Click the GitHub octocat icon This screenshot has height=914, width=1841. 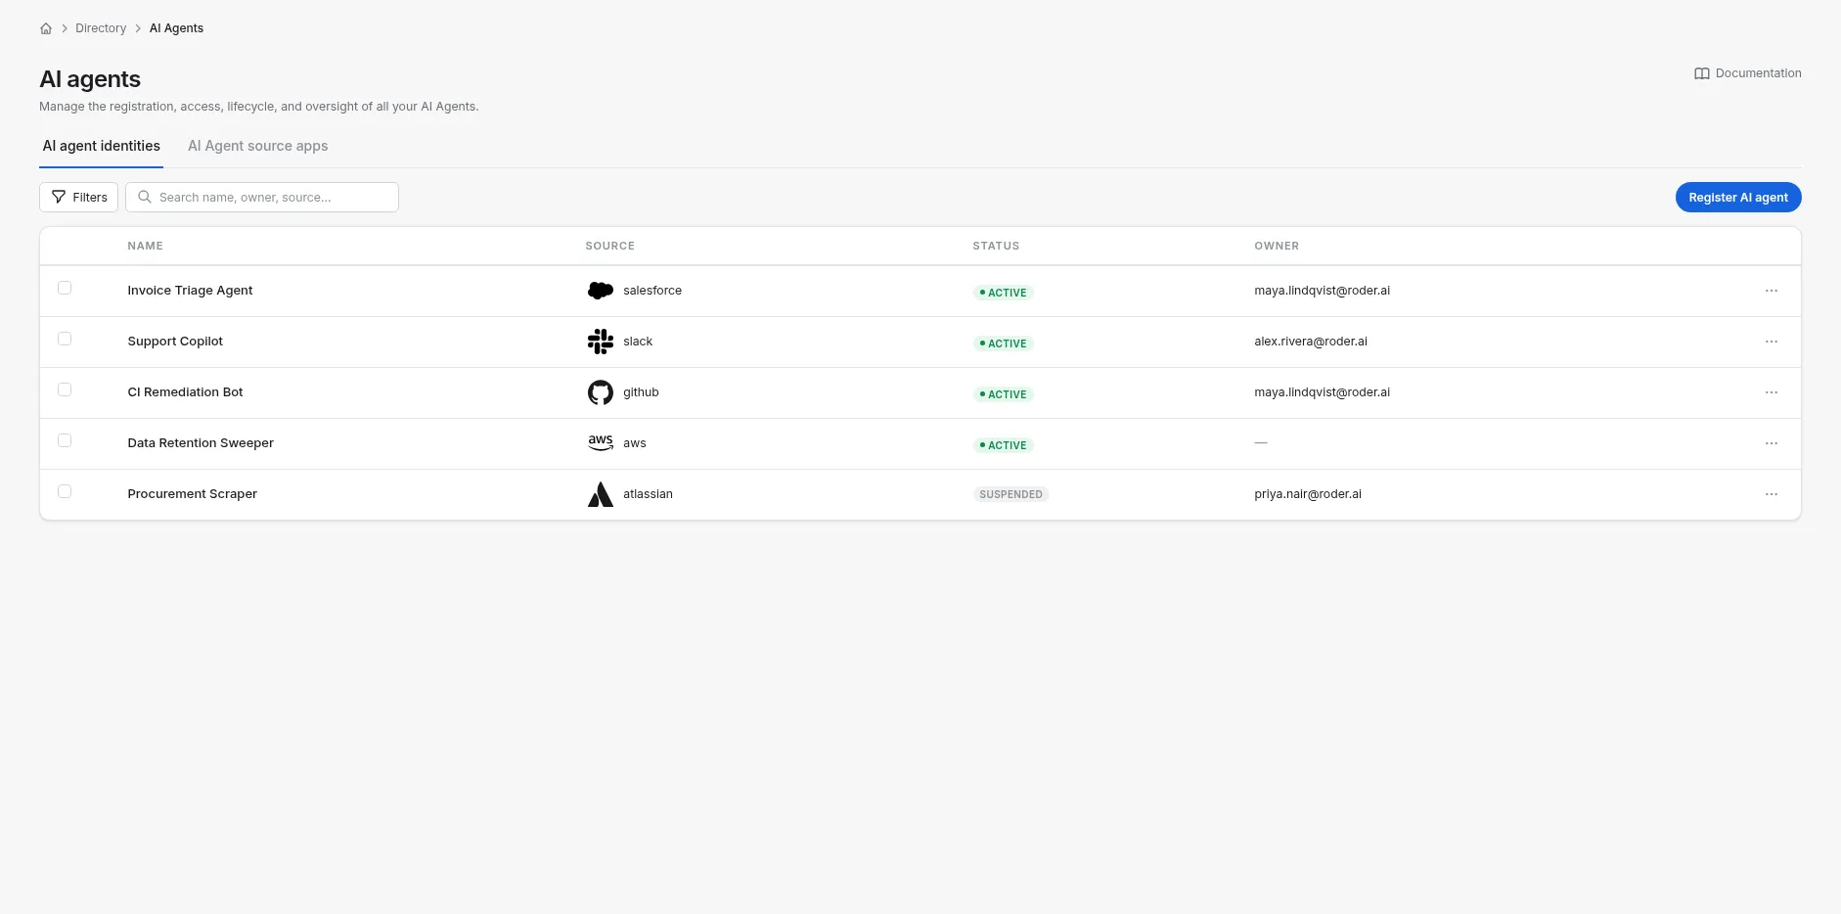pyautogui.click(x=601, y=392)
